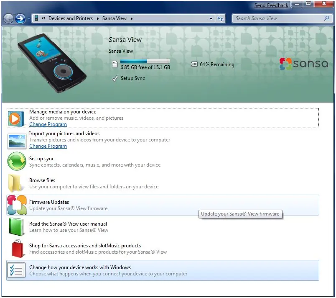
Task: Click the Send Feedback link
Action: [271, 5]
